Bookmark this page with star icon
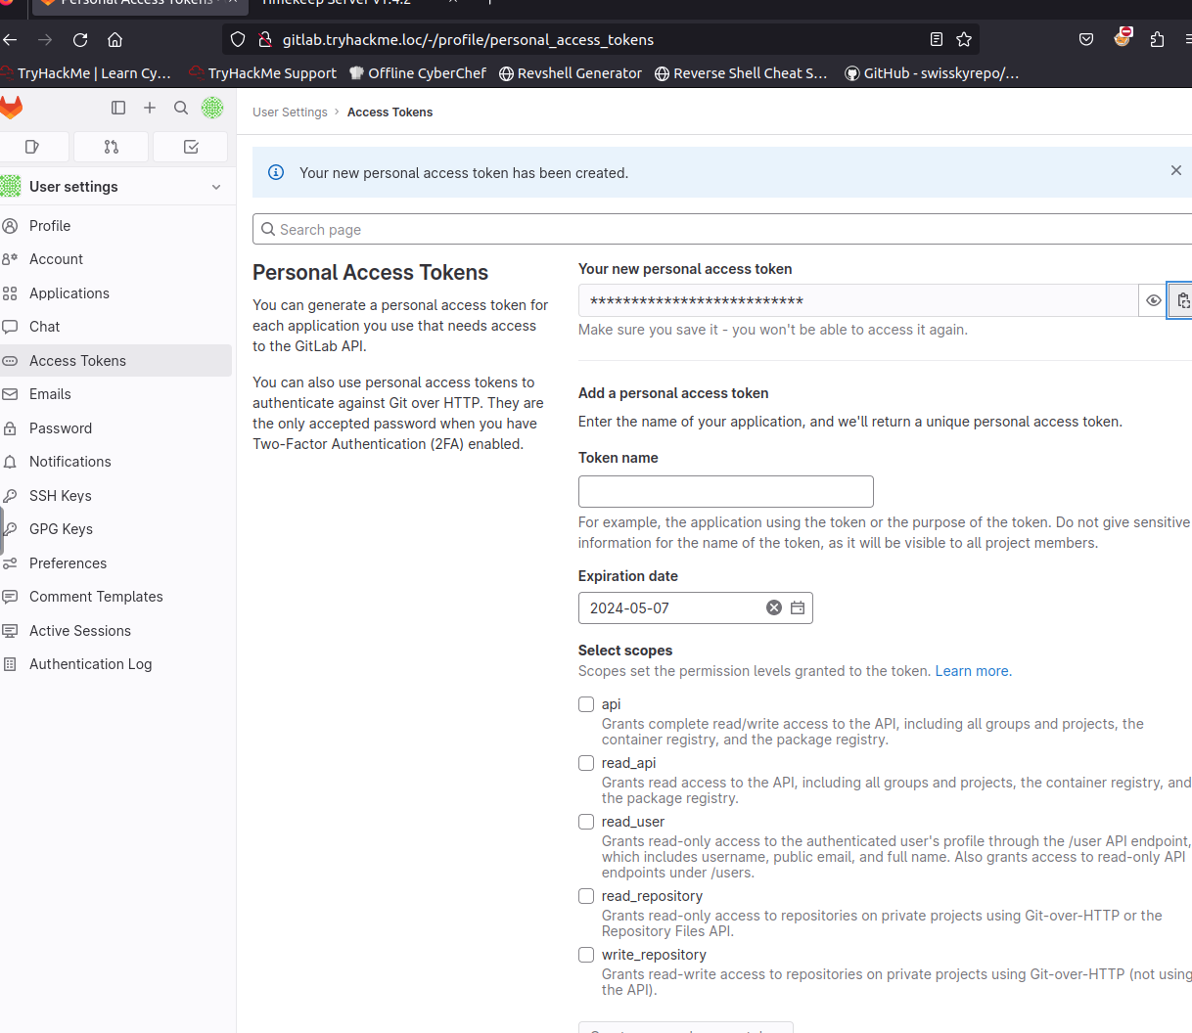Viewport: 1192px width, 1033px height. 964,39
